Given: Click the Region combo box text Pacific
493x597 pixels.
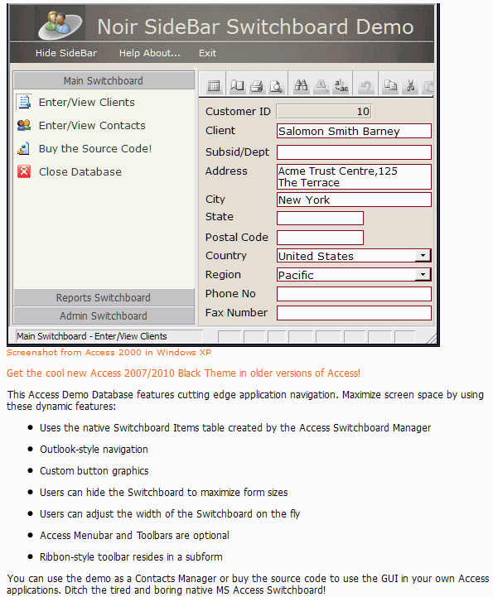Looking at the screenshot, I should coord(296,275).
